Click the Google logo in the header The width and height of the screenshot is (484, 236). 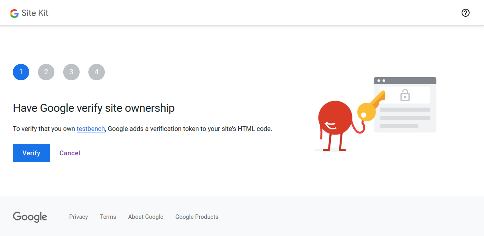[x=14, y=13]
